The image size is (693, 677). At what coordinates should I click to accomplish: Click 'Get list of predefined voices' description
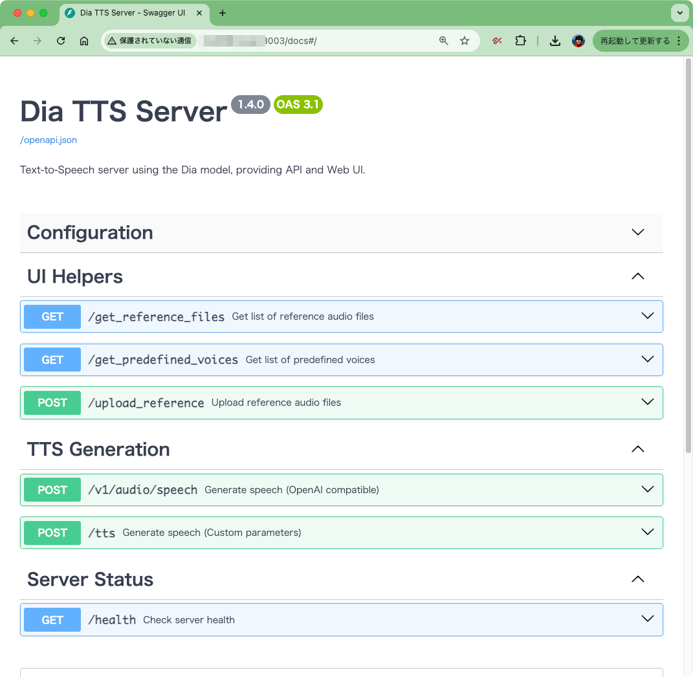tap(310, 359)
